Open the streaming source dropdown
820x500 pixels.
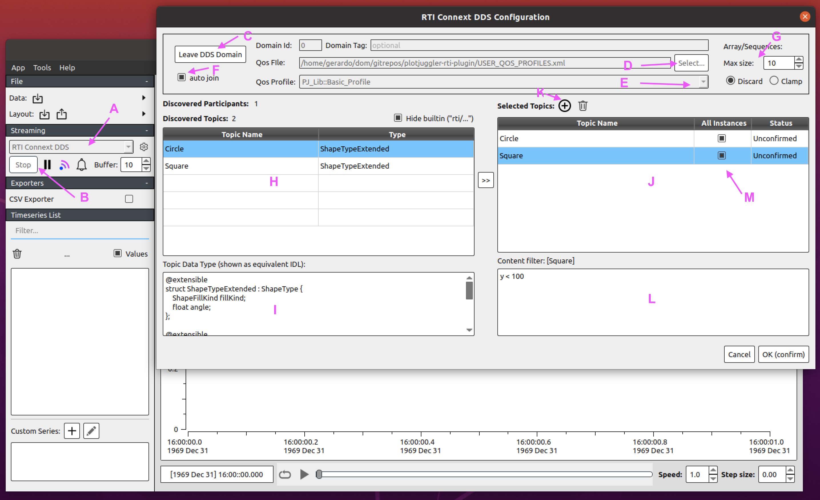128,147
